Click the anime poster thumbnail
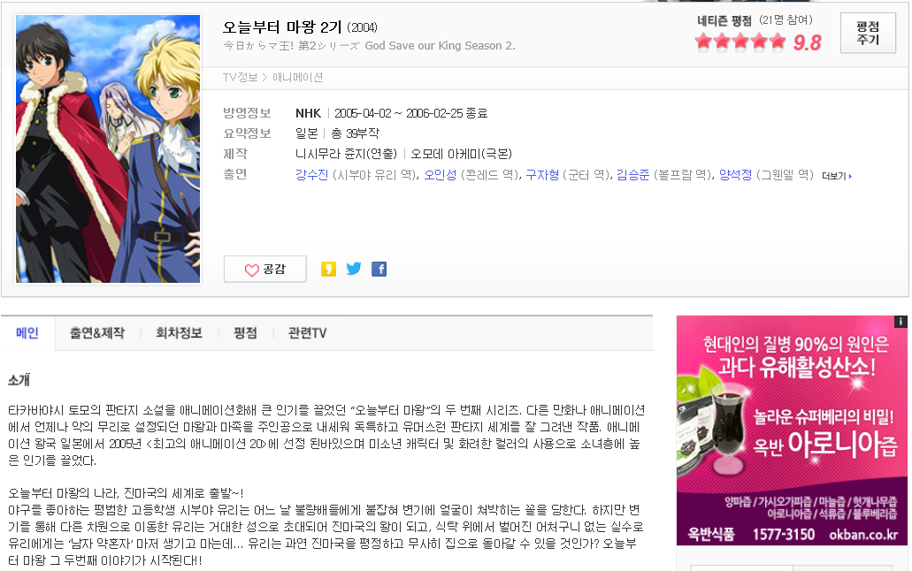 click(x=108, y=148)
